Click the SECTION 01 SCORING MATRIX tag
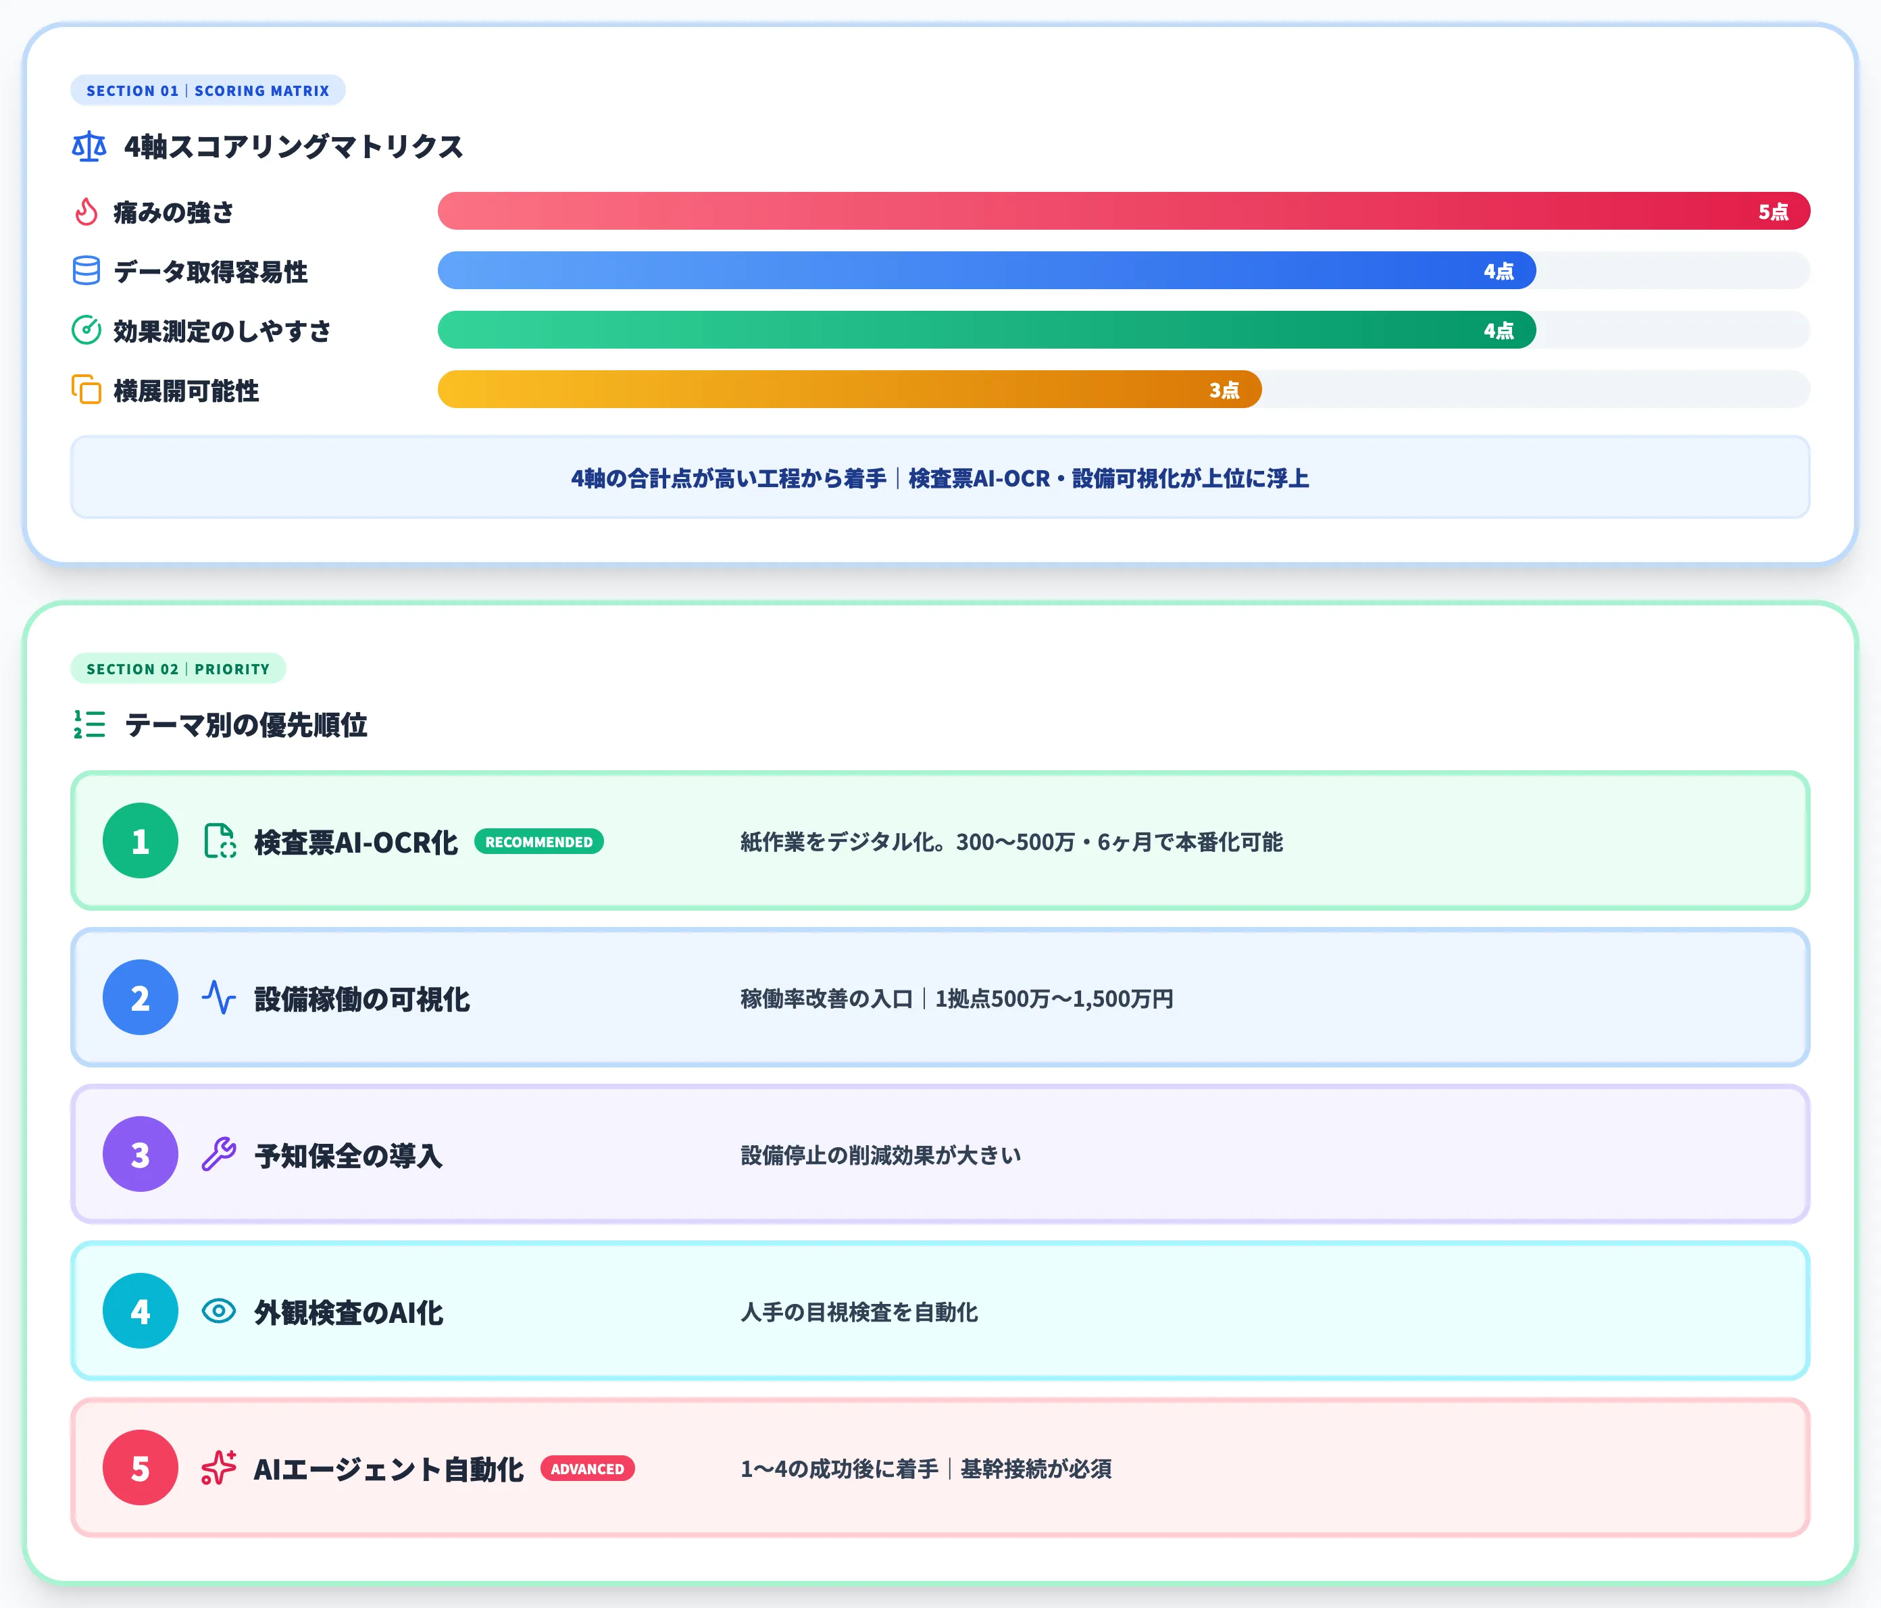 click(x=208, y=91)
